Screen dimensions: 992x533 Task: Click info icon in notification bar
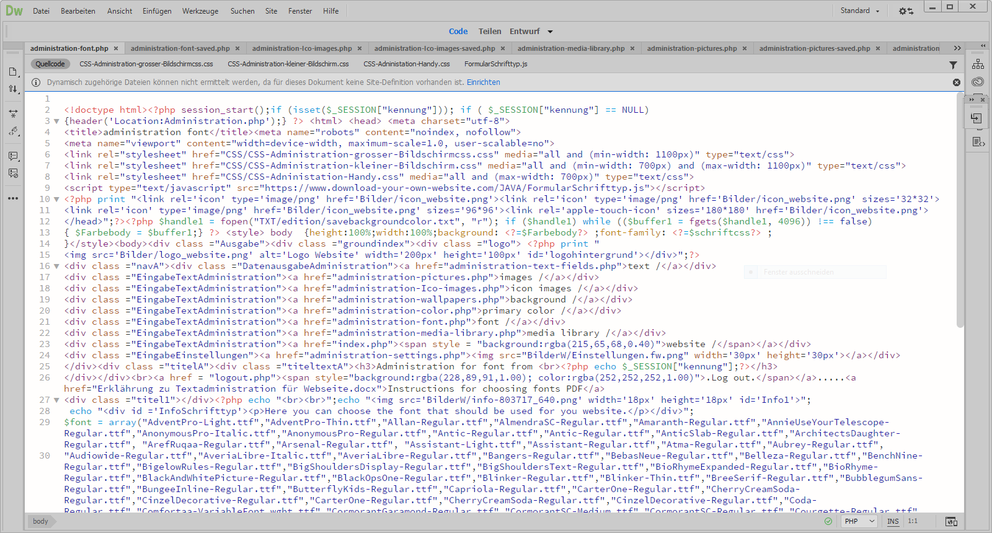point(36,82)
